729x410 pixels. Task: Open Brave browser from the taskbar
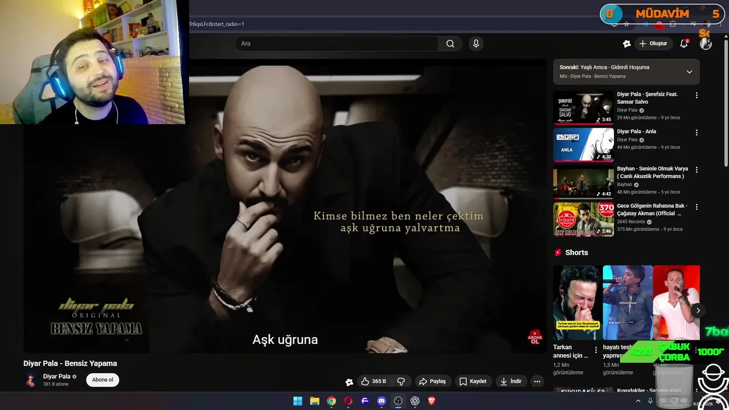(x=432, y=401)
